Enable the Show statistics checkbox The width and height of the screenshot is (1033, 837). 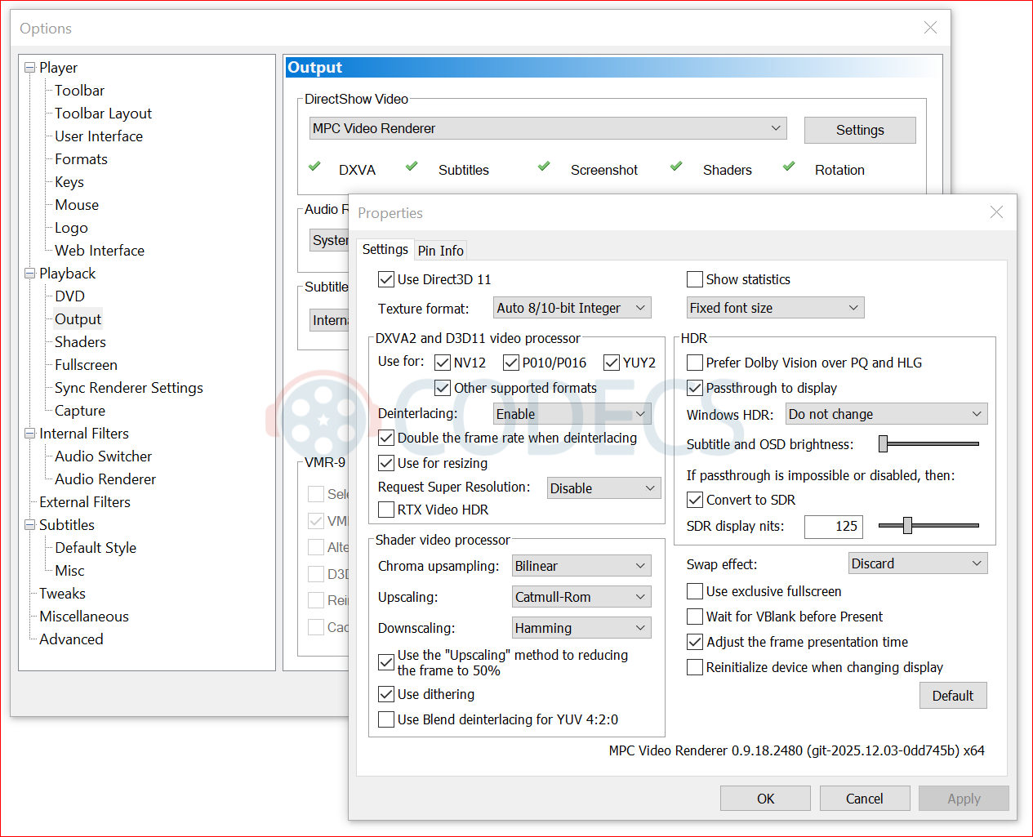pos(695,279)
